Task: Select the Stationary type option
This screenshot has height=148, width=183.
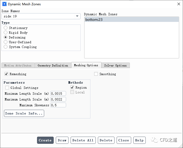Action: [6, 28]
